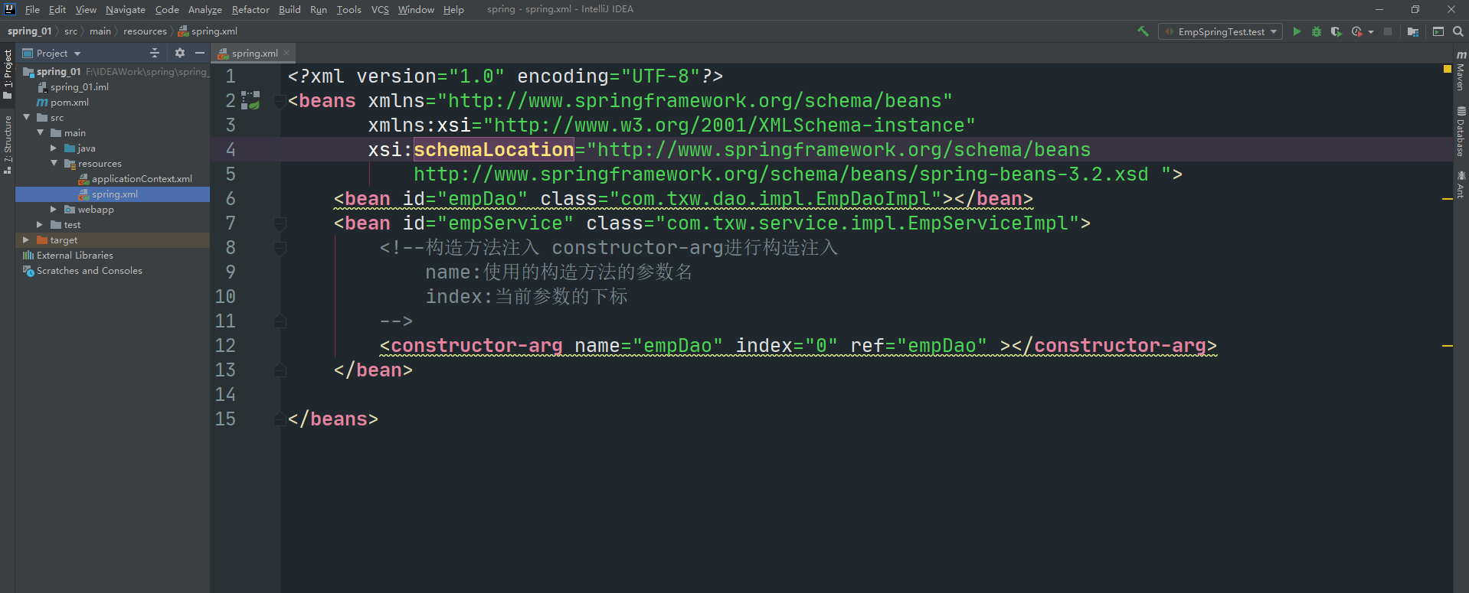Click the Stop square icon
1469x593 pixels.
click(1387, 31)
